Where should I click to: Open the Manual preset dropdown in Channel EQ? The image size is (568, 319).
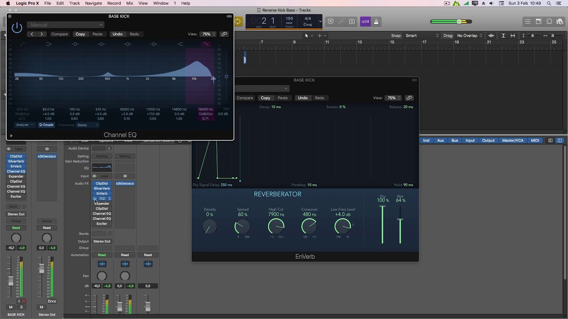tap(65, 25)
